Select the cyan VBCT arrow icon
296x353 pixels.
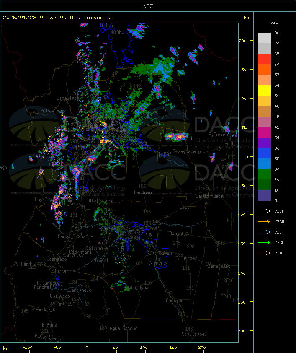pos(265,232)
